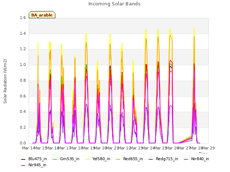Click the Mar 24 x-axis date label
This screenshot has width=230, height=172.
[x=148, y=148]
